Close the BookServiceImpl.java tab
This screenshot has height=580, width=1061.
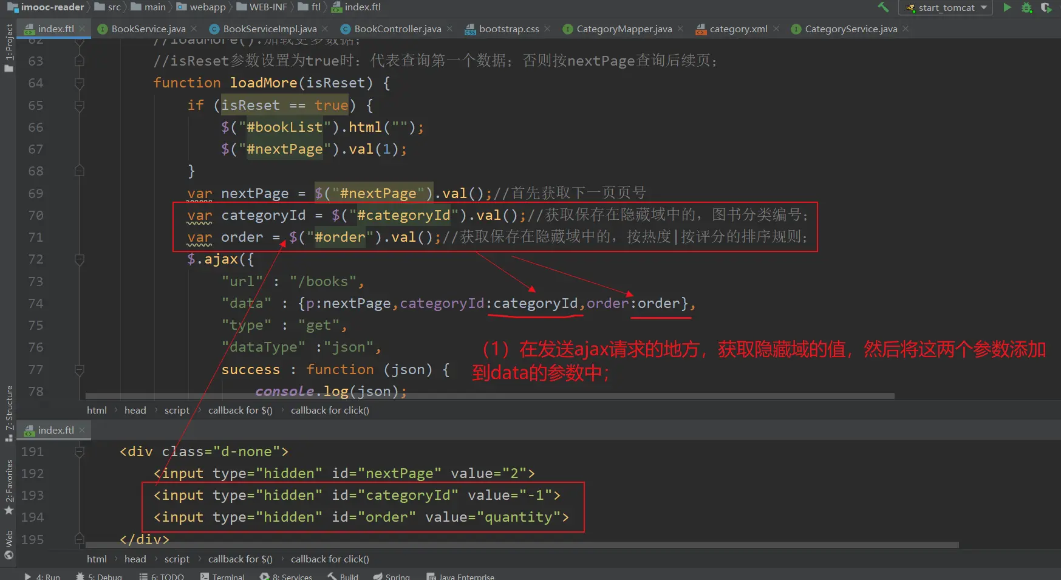click(x=326, y=29)
